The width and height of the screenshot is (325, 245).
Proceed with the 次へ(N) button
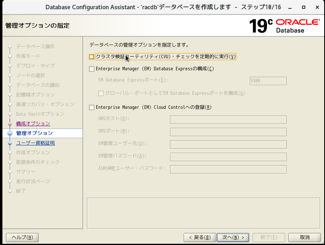(x=233, y=237)
